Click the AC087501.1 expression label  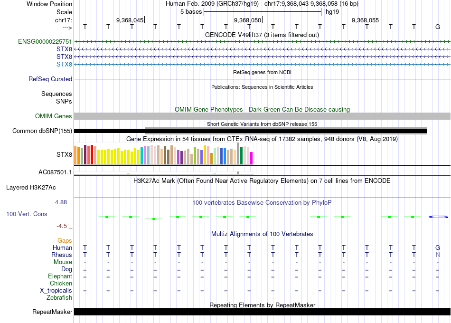pos(55,172)
